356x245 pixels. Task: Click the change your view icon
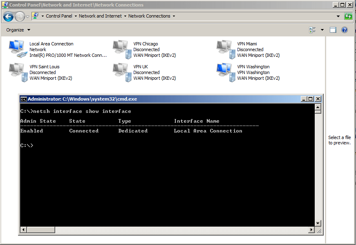tap(313, 29)
